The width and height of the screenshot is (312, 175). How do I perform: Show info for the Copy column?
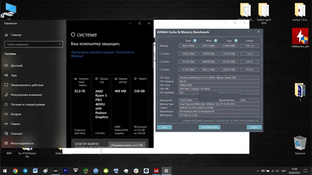click(236, 40)
